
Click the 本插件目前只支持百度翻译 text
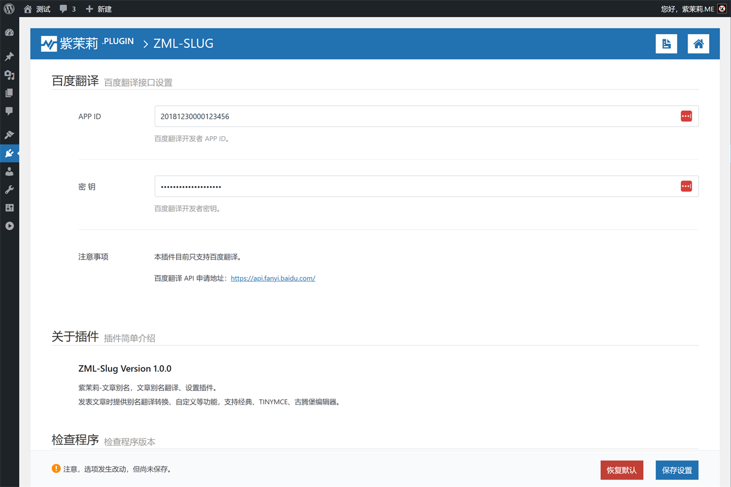click(x=198, y=257)
